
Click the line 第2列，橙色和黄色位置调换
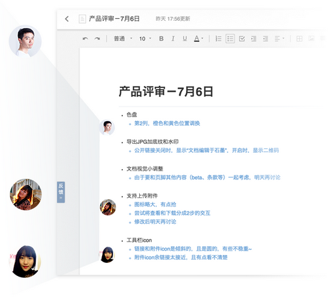pos(167,123)
